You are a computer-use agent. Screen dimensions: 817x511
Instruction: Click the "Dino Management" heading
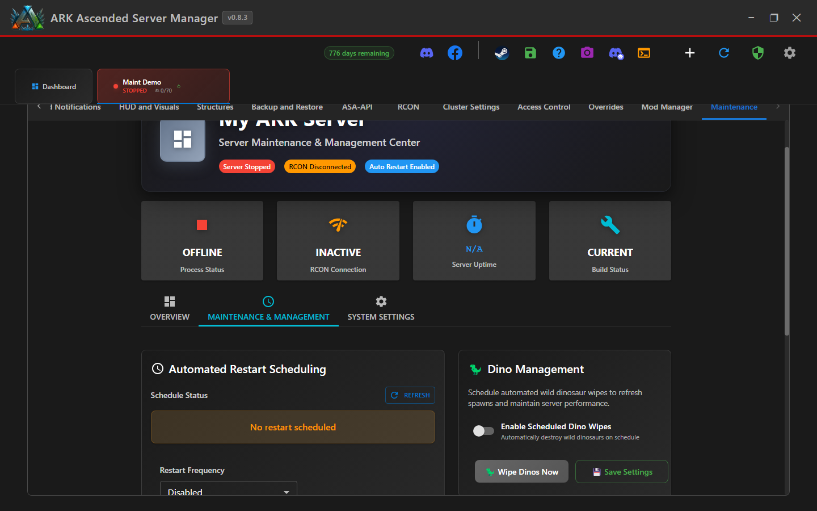(x=536, y=369)
